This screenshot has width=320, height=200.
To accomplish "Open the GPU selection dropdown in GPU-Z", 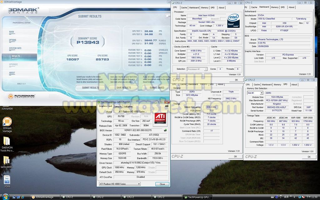I will coord(119,184).
